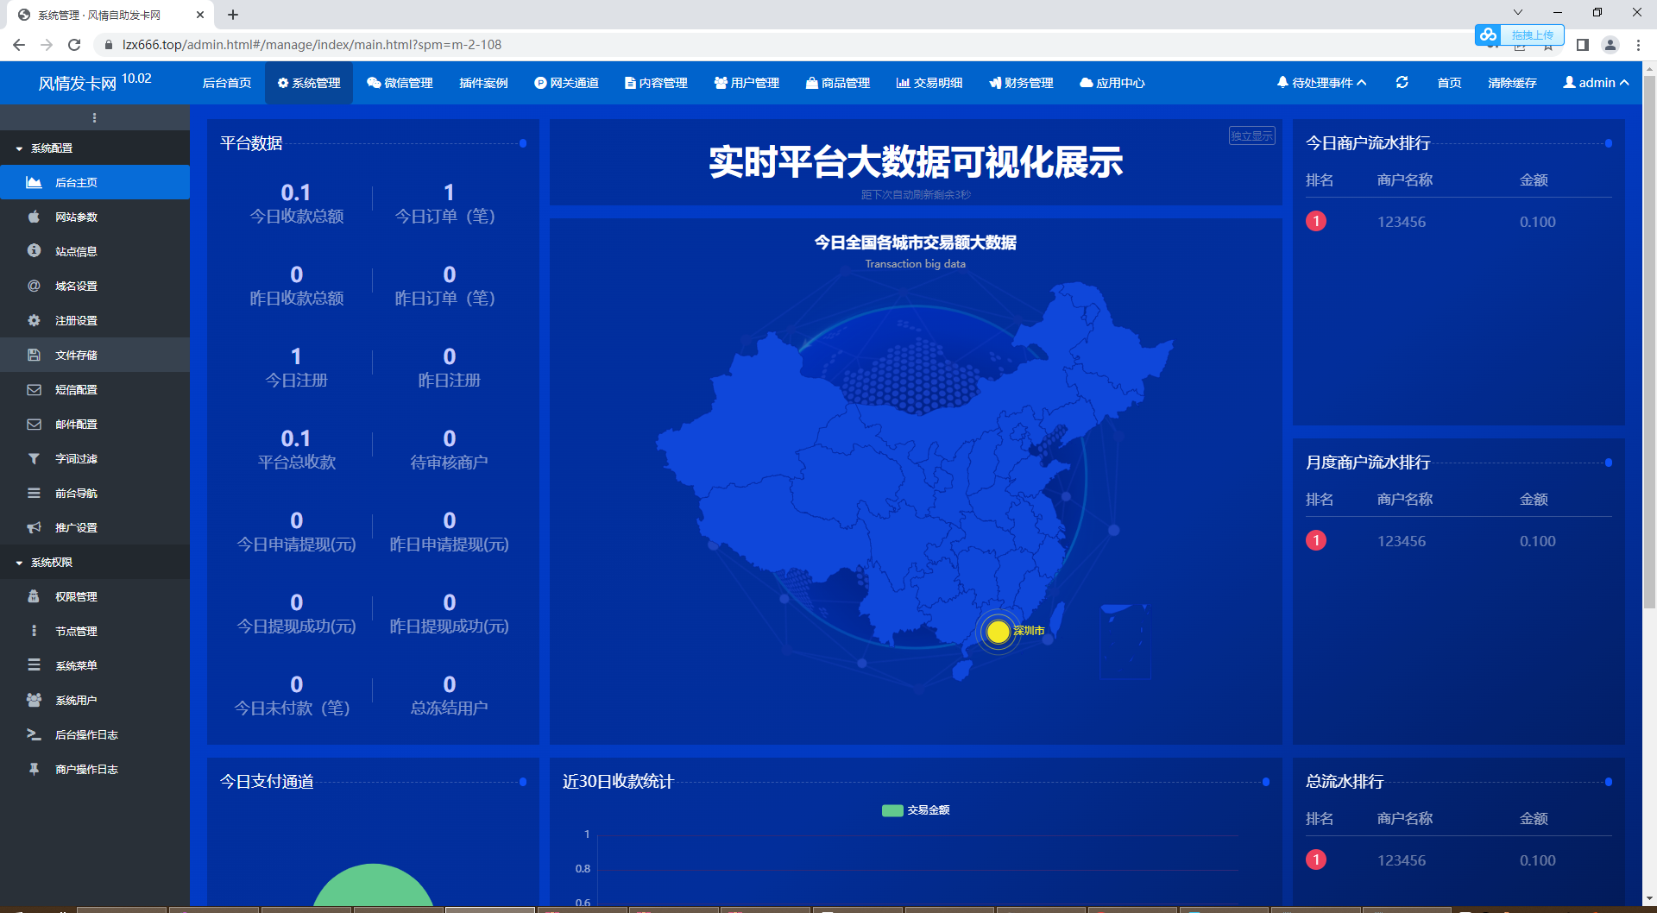Click the 清除缓存 link

coord(1512,83)
